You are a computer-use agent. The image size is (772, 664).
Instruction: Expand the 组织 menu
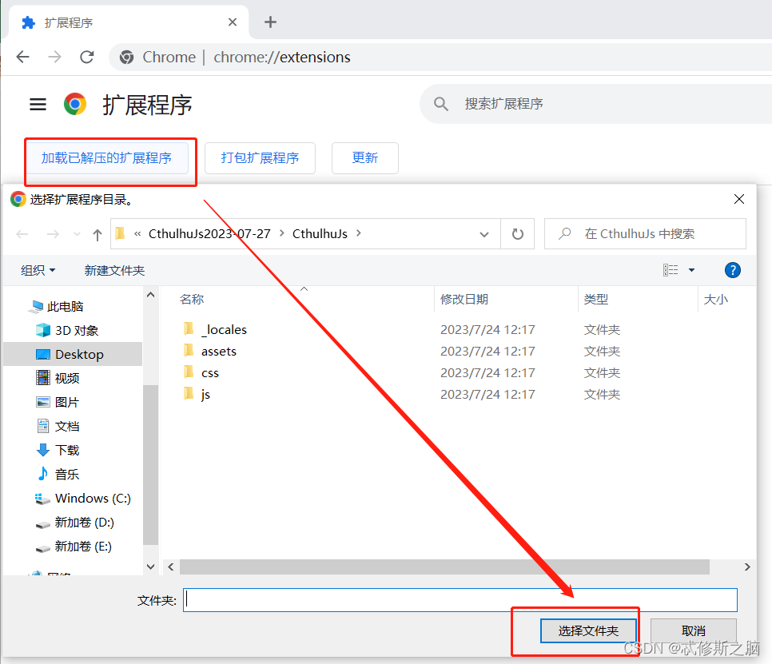(38, 270)
